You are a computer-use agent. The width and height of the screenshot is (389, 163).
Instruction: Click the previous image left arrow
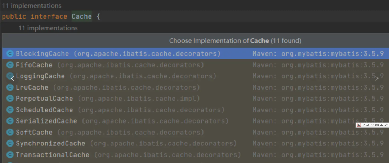coord(12,78)
